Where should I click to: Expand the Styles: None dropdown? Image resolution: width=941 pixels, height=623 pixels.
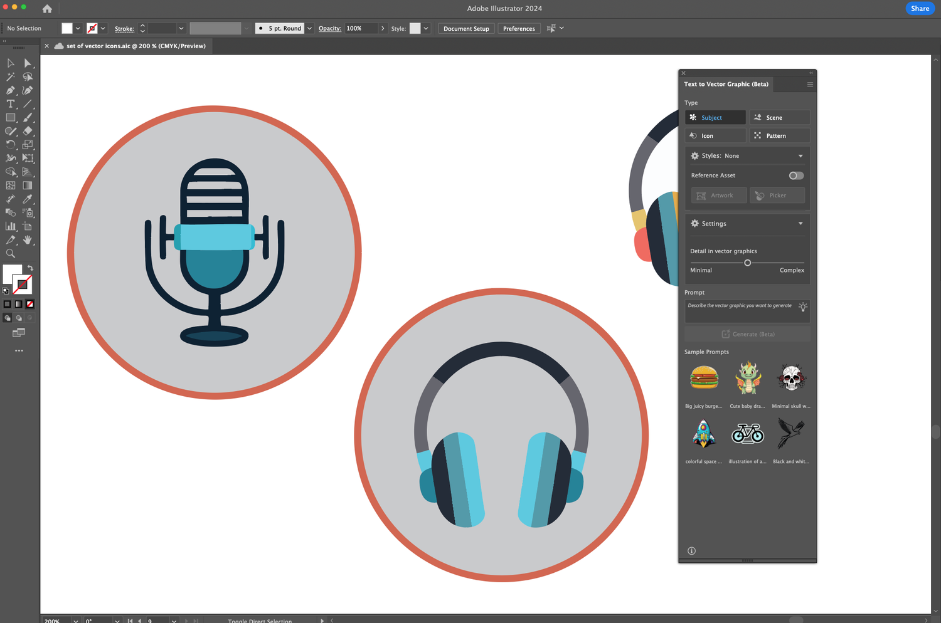click(800, 155)
